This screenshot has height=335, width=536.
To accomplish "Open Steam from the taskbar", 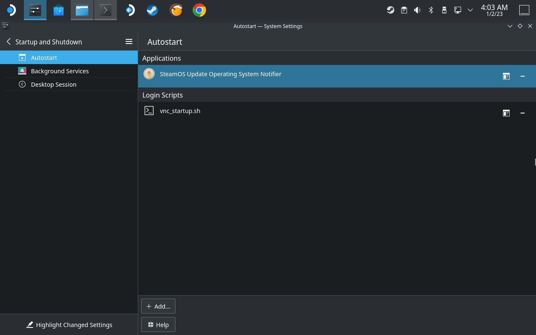I will (152, 10).
